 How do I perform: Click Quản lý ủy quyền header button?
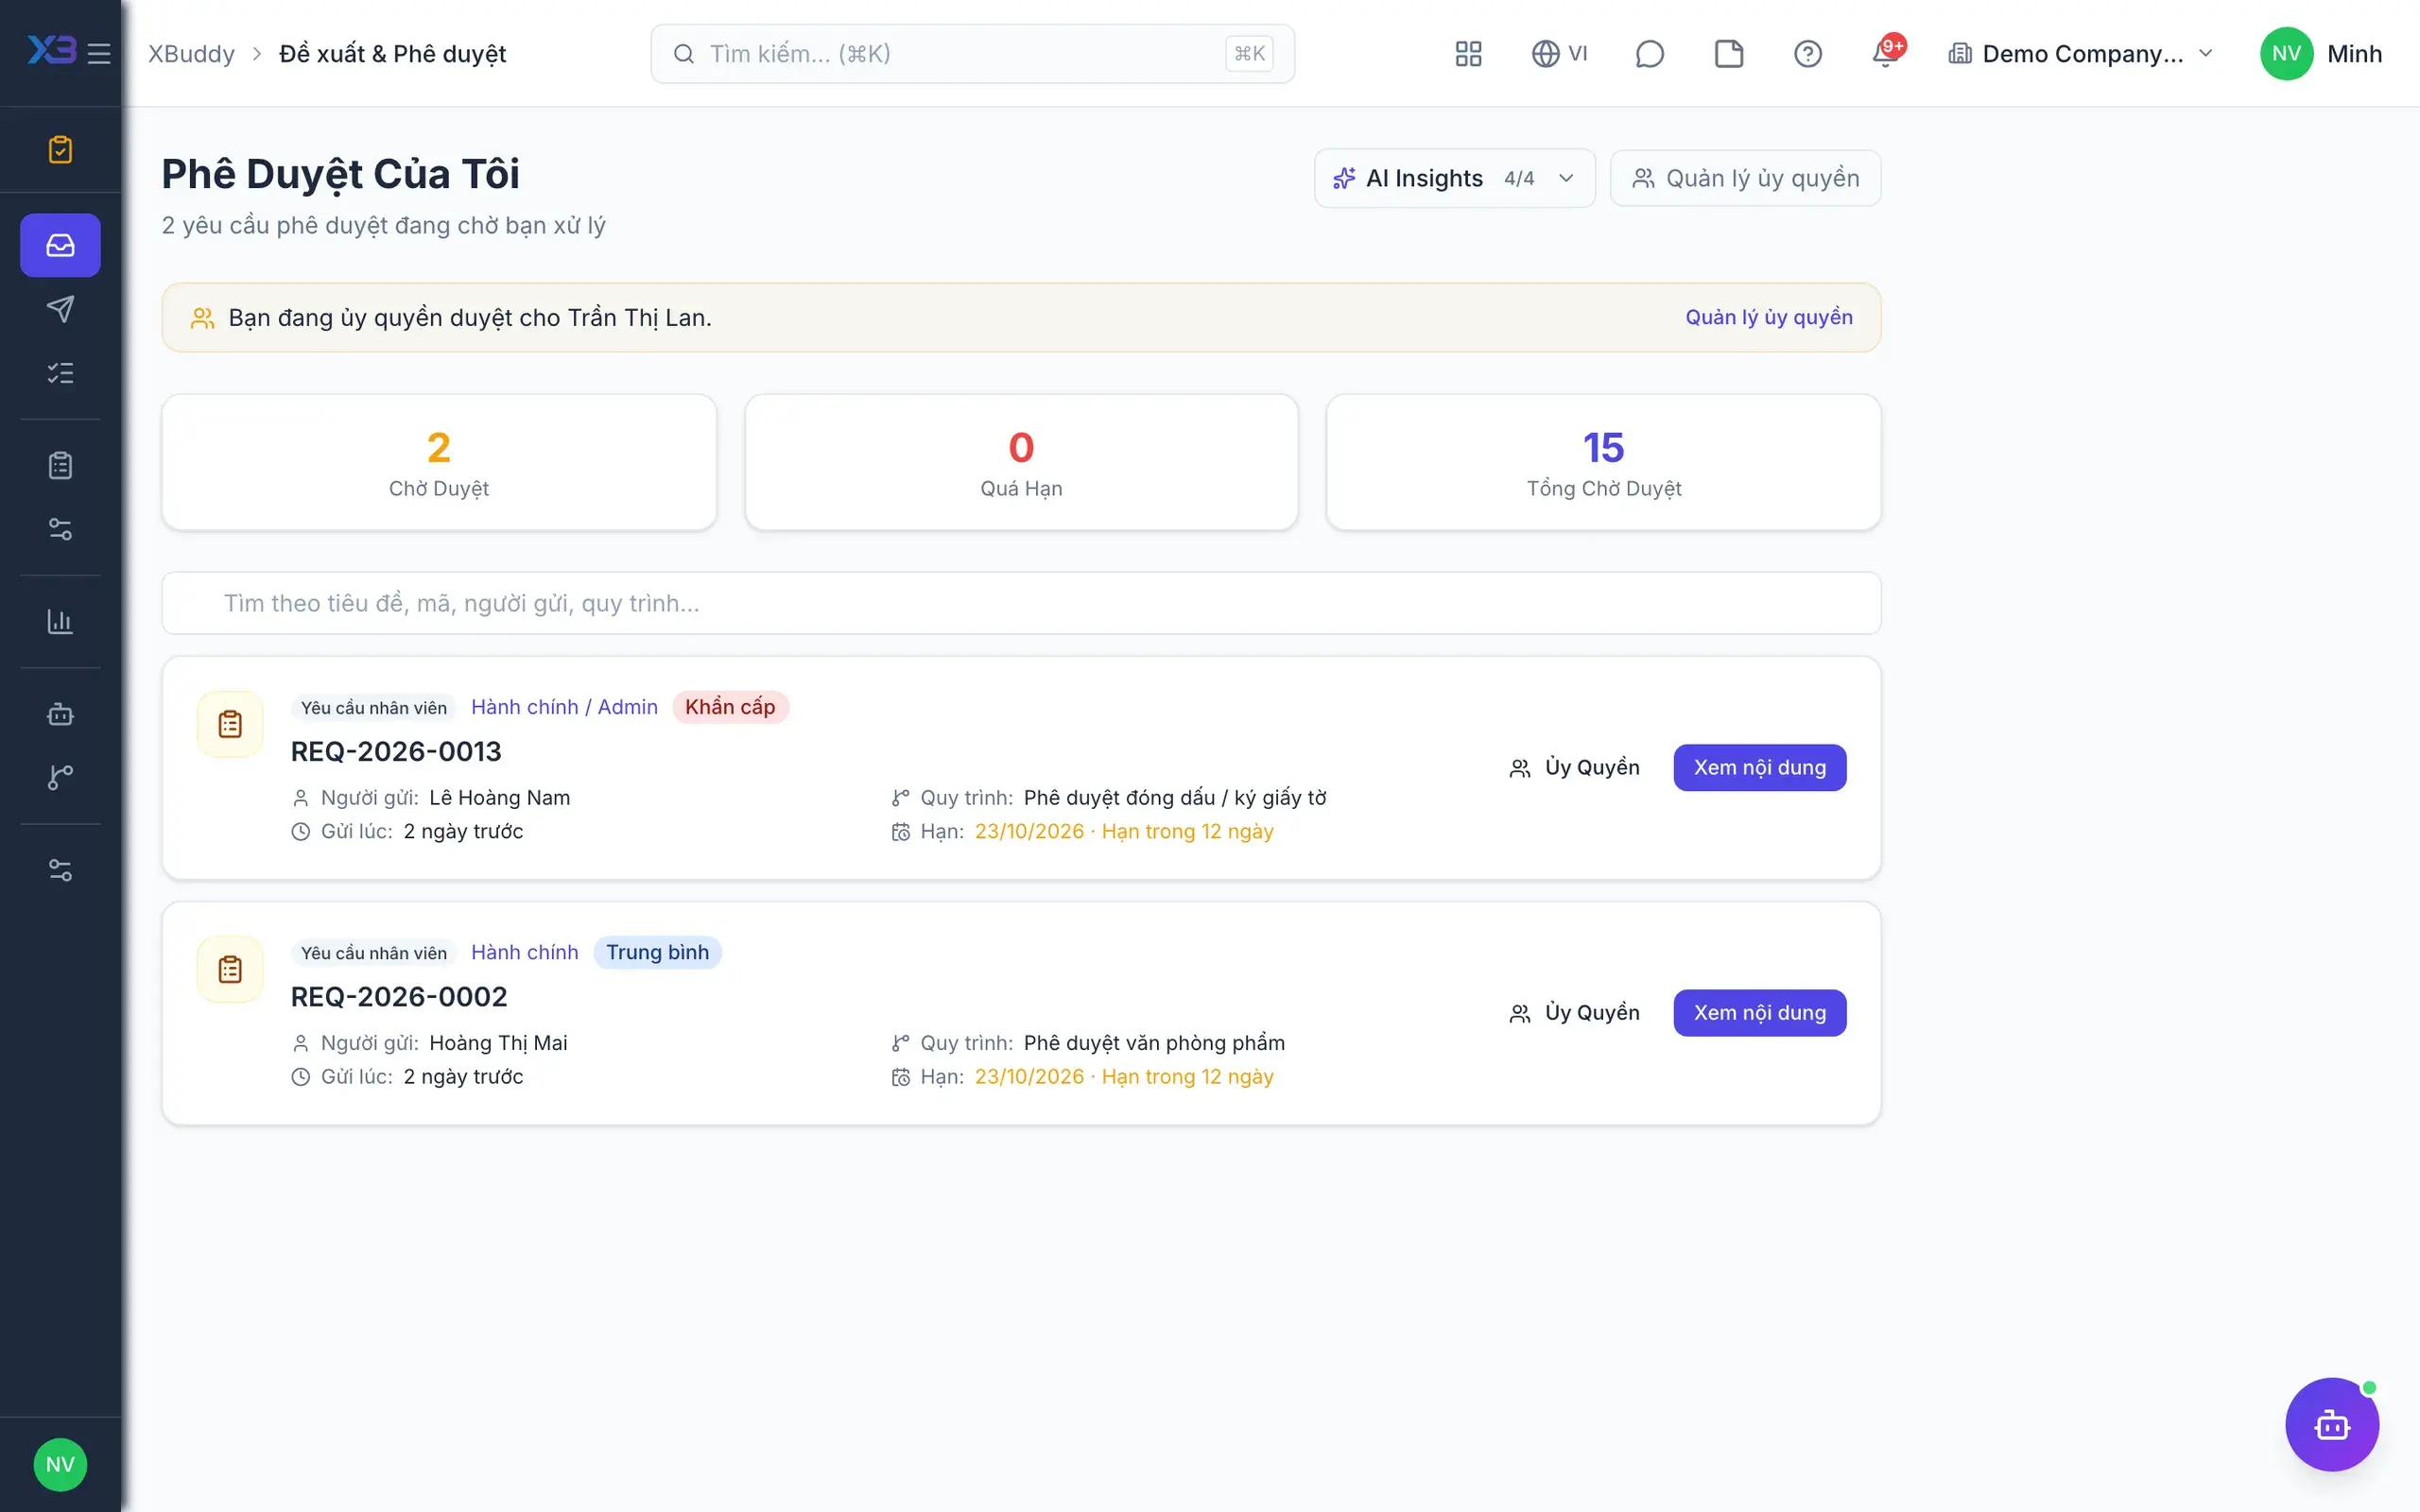1745,178
